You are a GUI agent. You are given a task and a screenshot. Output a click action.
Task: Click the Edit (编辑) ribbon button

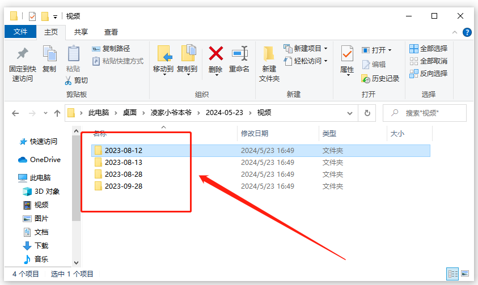(x=374, y=64)
